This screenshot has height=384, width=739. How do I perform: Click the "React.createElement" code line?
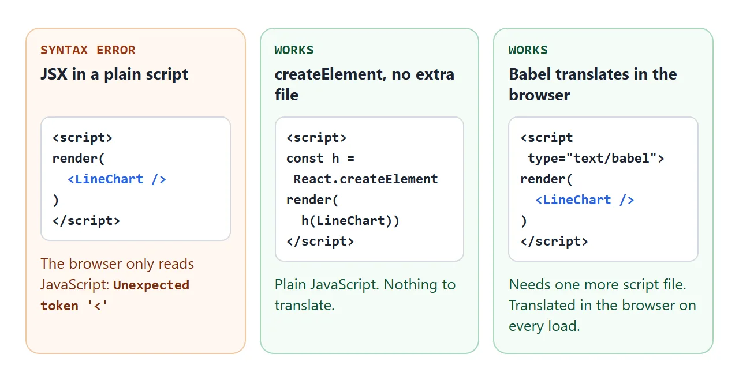[365, 179]
